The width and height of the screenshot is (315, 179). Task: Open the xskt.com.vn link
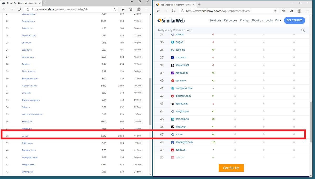[182, 119]
